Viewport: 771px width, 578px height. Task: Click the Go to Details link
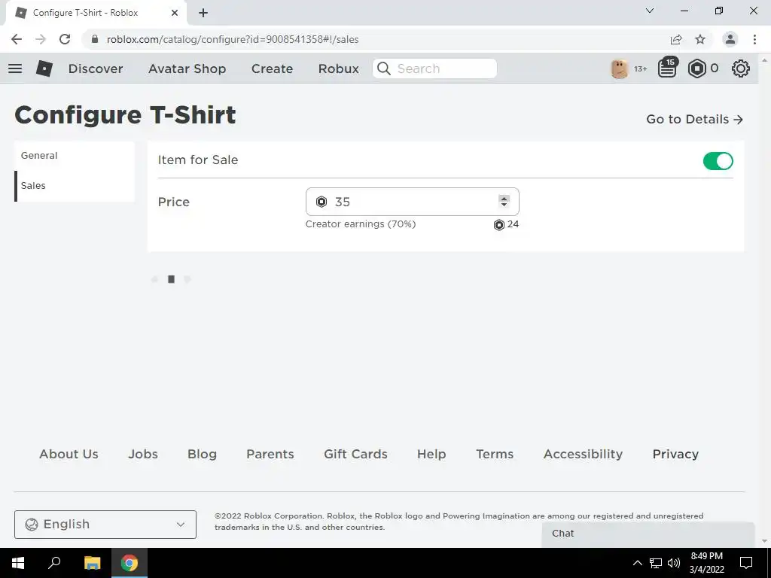tap(694, 120)
